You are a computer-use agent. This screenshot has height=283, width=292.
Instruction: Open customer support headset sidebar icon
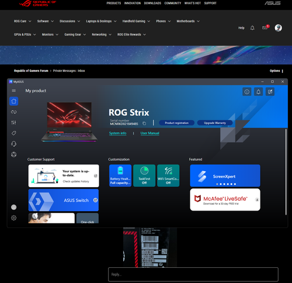tap(13, 144)
